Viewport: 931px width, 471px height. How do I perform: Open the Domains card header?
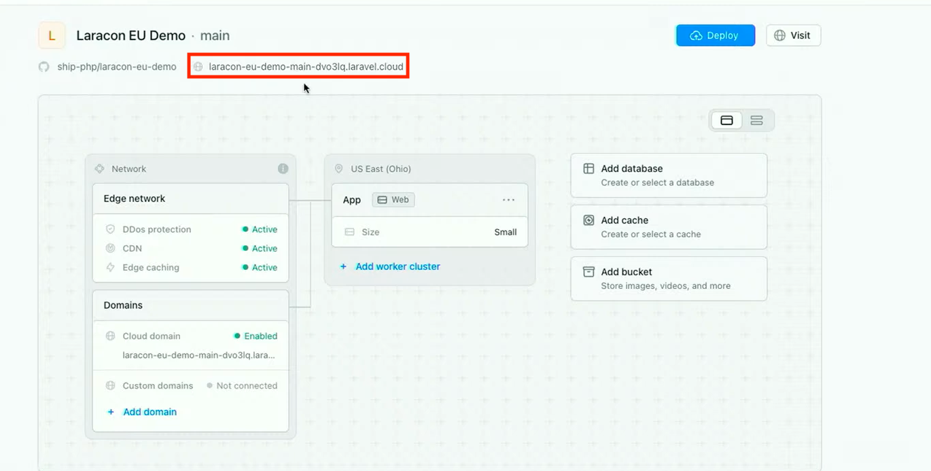click(x=190, y=305)
